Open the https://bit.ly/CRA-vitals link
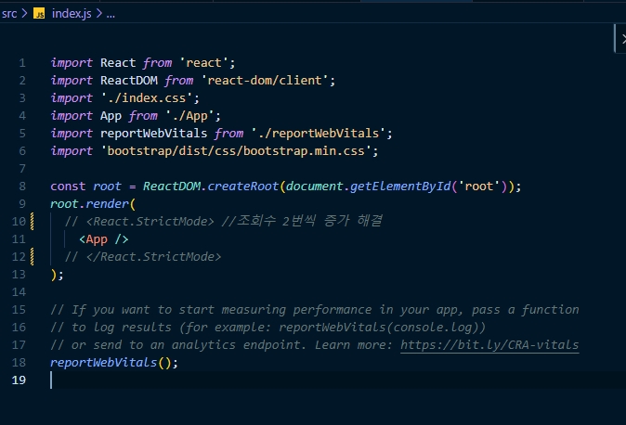626x425 pixels. click(x=489, y=345)
